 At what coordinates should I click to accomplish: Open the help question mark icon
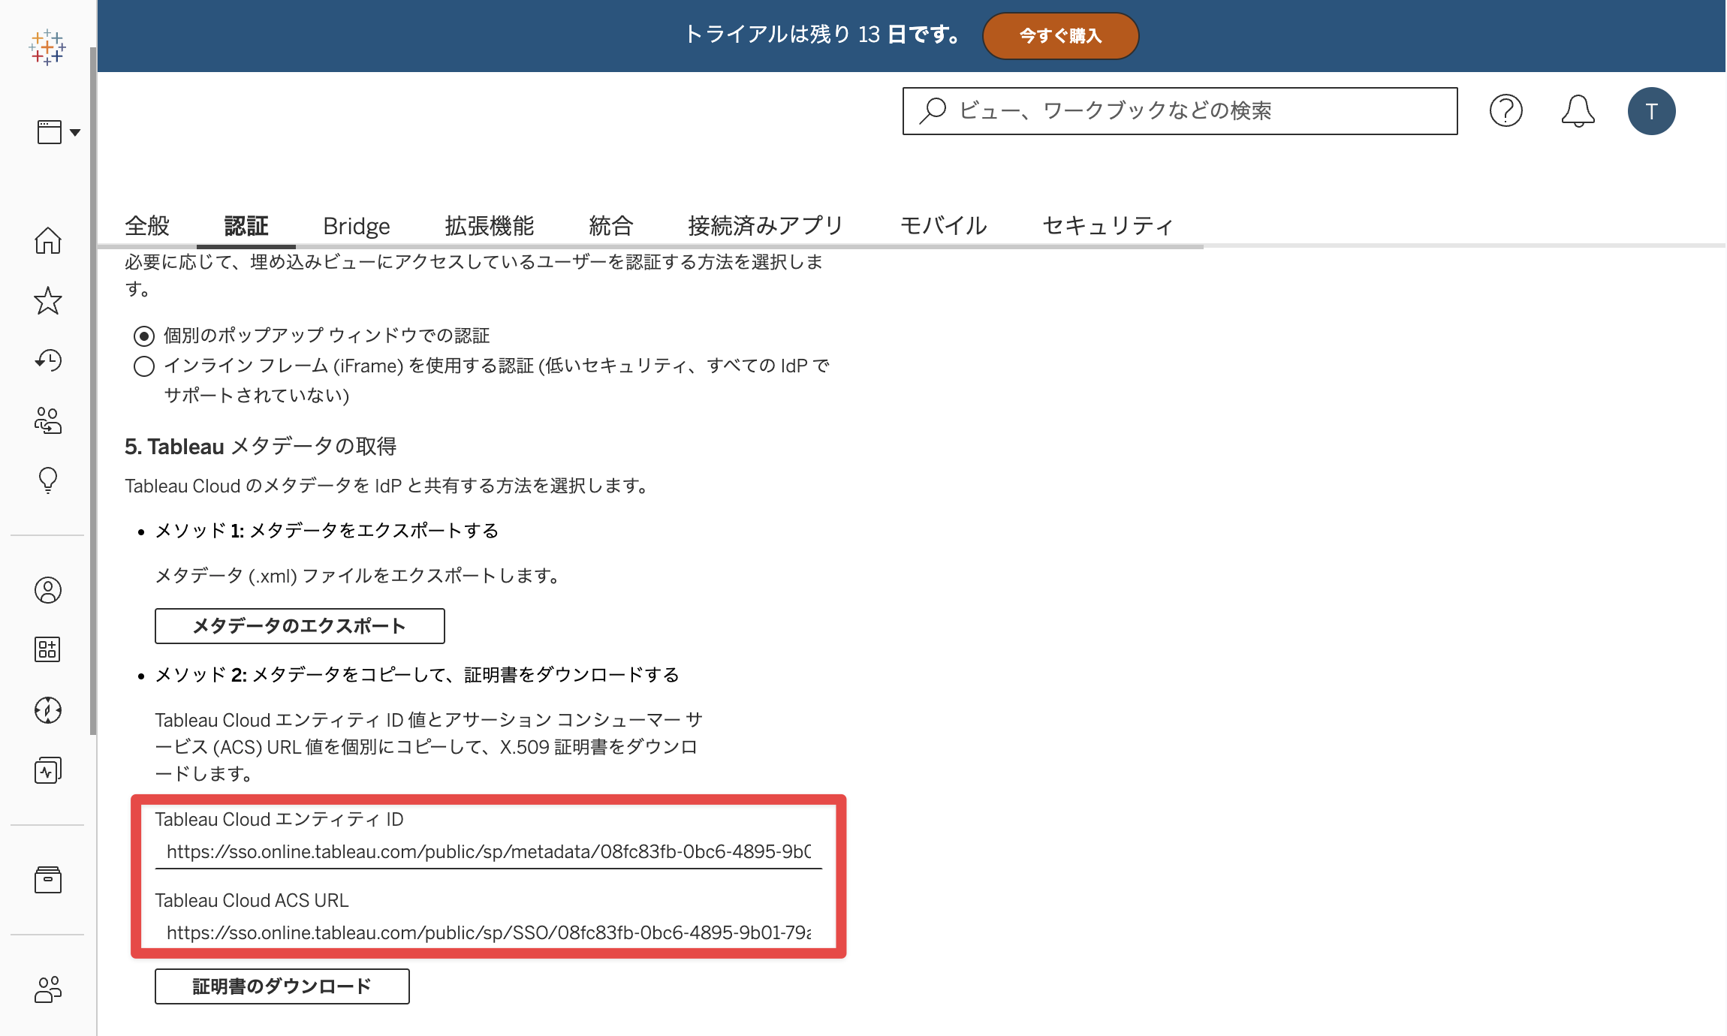coord(1505,111)
